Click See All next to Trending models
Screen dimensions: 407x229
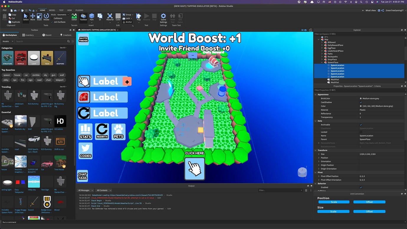[x=63, y=87]
